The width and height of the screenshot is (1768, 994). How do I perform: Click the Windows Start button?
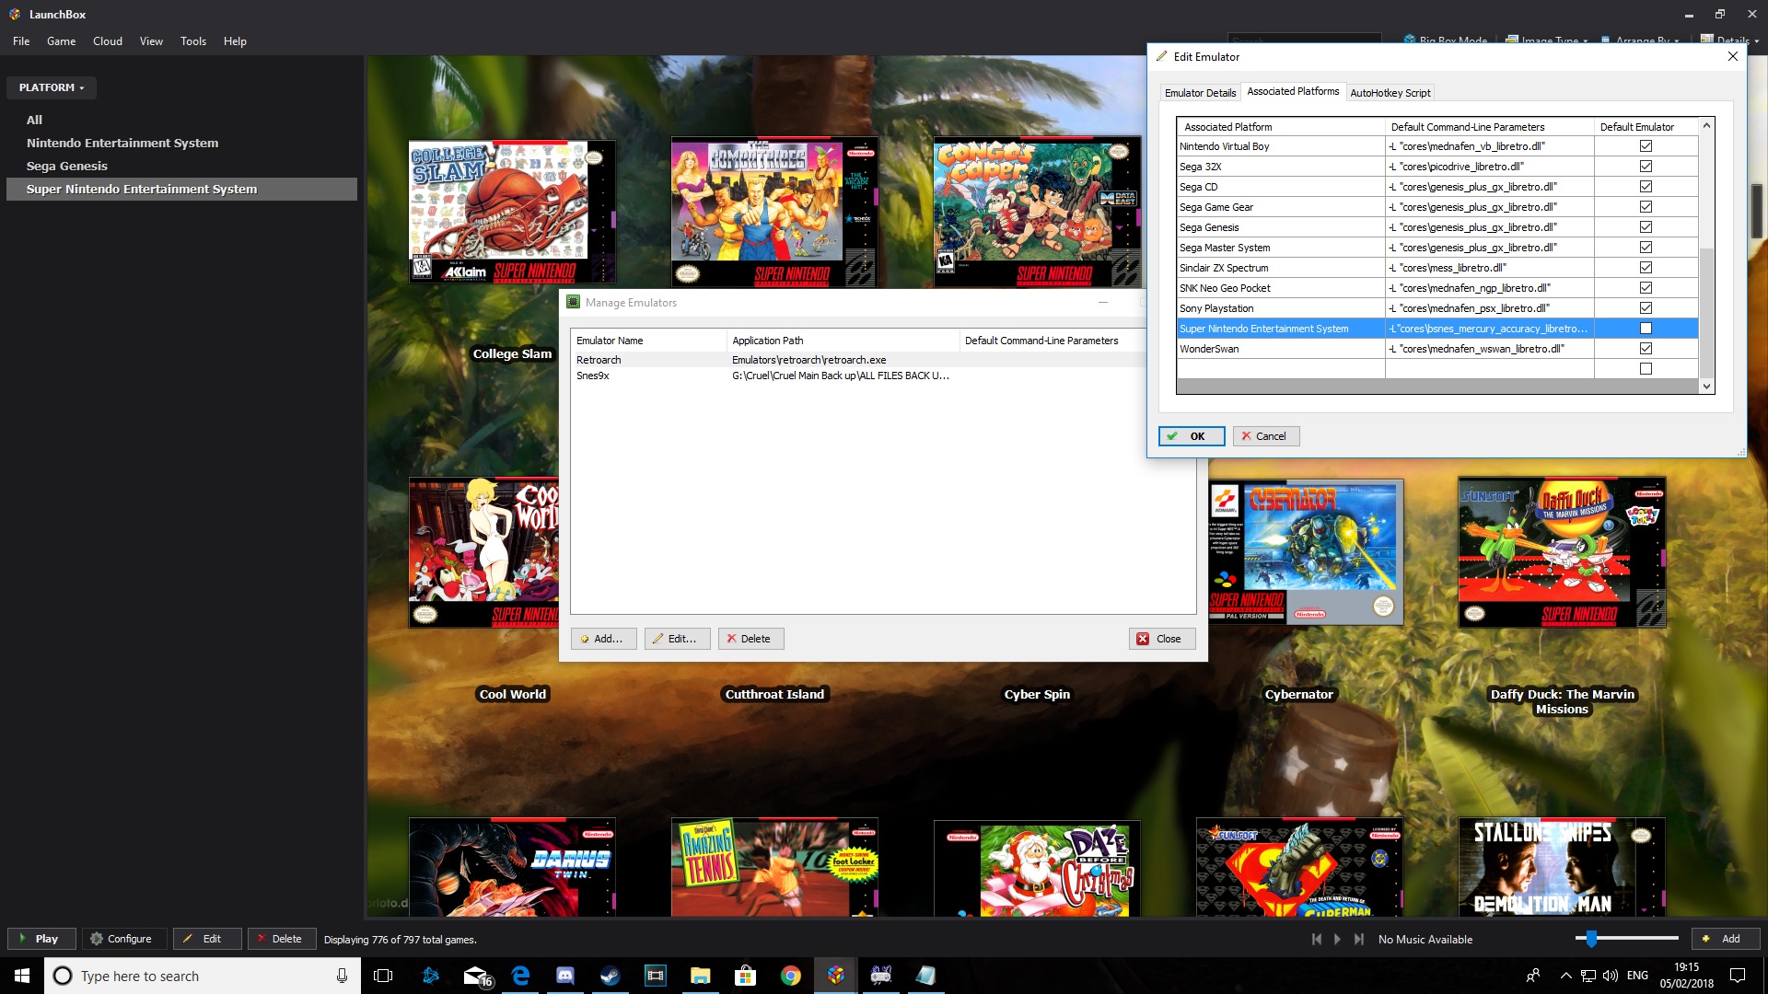pos(22,976)
